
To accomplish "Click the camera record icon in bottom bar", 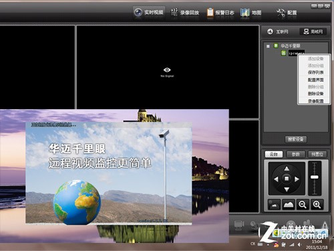I will 239,225.
